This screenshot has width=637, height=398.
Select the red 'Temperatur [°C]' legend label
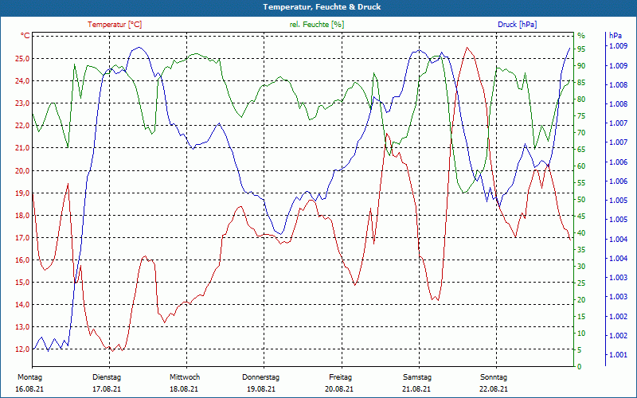tap(115, 25)
